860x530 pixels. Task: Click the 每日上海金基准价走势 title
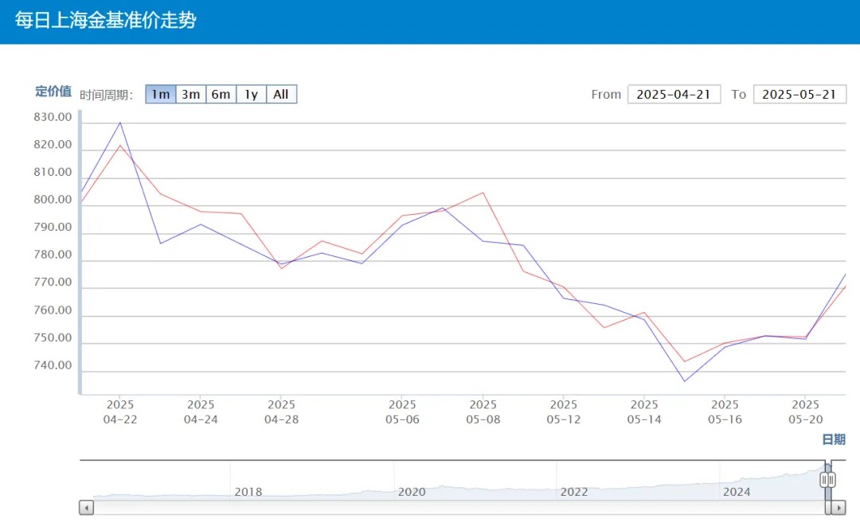click(105, 21)
